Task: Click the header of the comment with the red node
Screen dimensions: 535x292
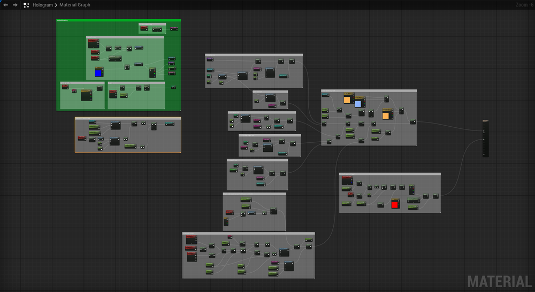Action: coord(389,174)
